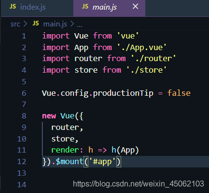Click the $mount method call
This screenshot has height=193, width=209.
pos(70,161)
